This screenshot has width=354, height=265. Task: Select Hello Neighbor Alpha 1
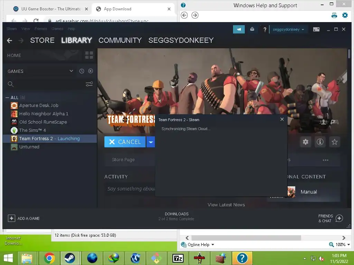click(50, 114)
